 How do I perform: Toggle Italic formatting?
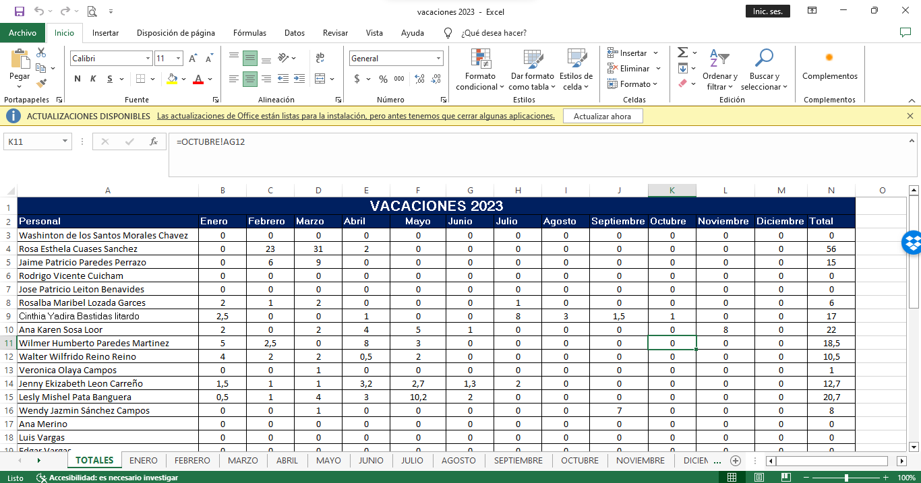pos(93,79)
